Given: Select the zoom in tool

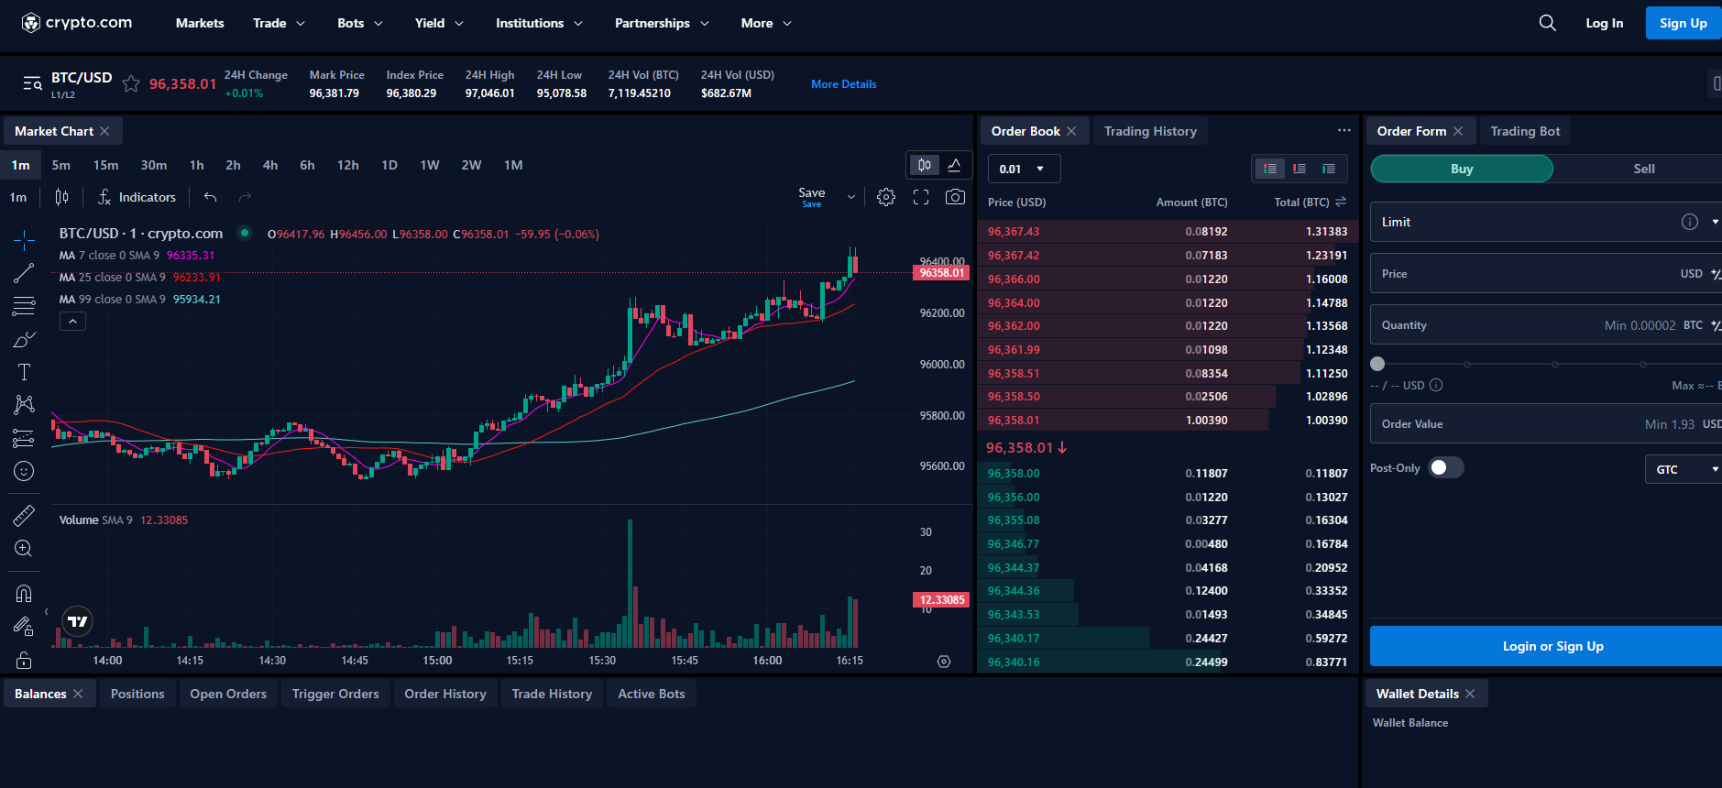Looking at the screenshot, I should tap(24, 548).
